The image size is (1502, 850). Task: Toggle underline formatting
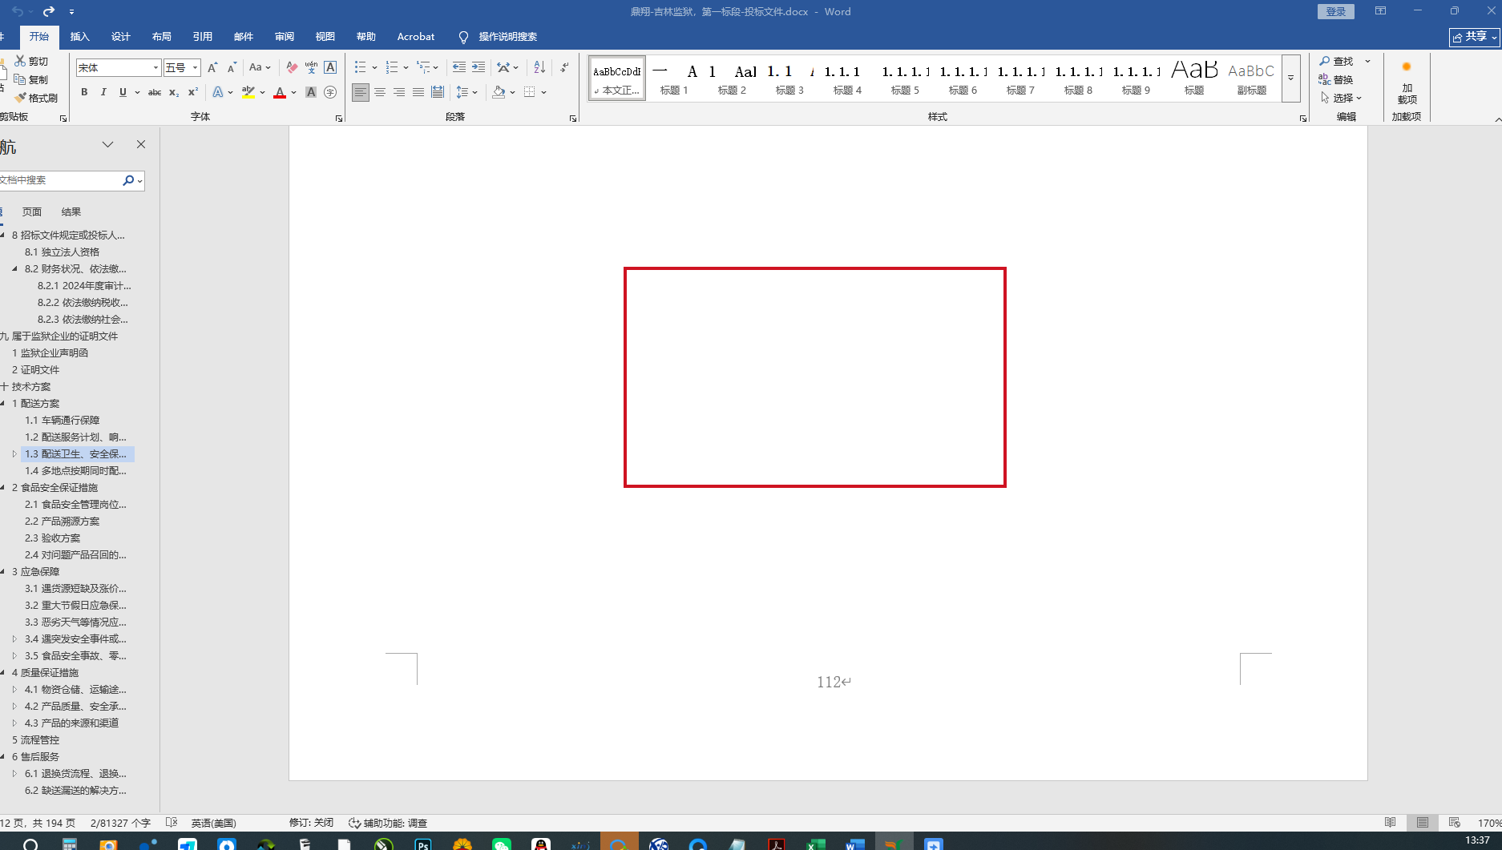123,92
